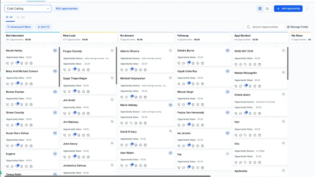Open the tag icon on Marie Halliday's card
Image resolution: width=315 pixels, height=177 pixels.
pos(131,123)
